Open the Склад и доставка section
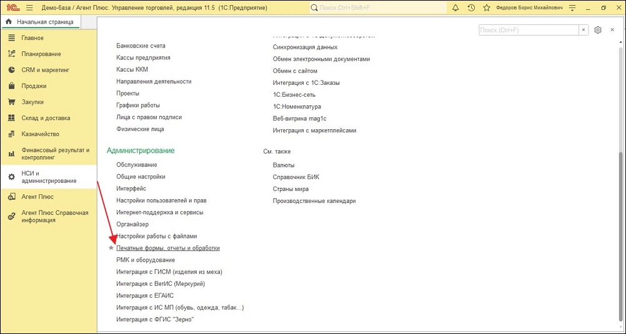 [48, 118]
